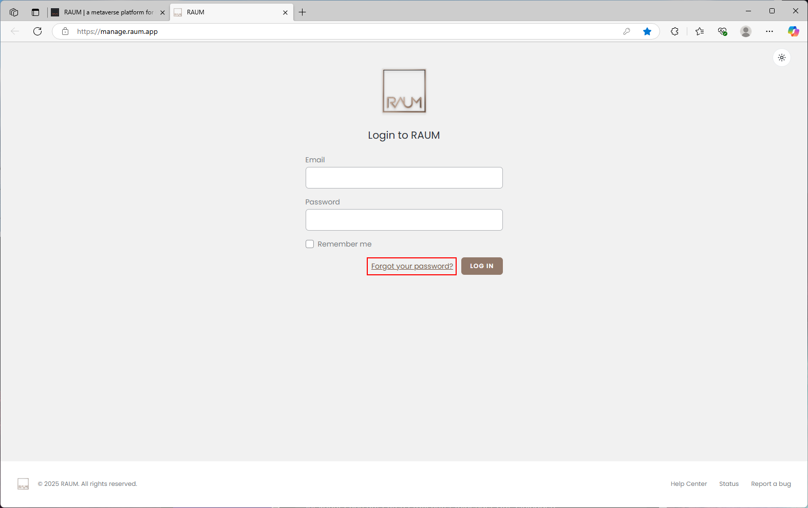Tick the Remember me checkbox
This screenshot has width=808, height=508.
(x=310, y=244)
